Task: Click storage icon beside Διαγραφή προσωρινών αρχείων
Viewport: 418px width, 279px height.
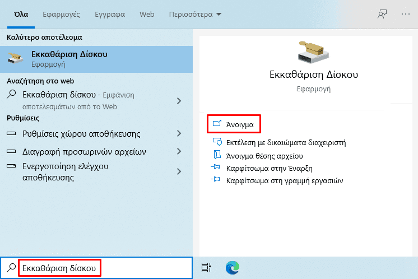Action: click(11, 151)
